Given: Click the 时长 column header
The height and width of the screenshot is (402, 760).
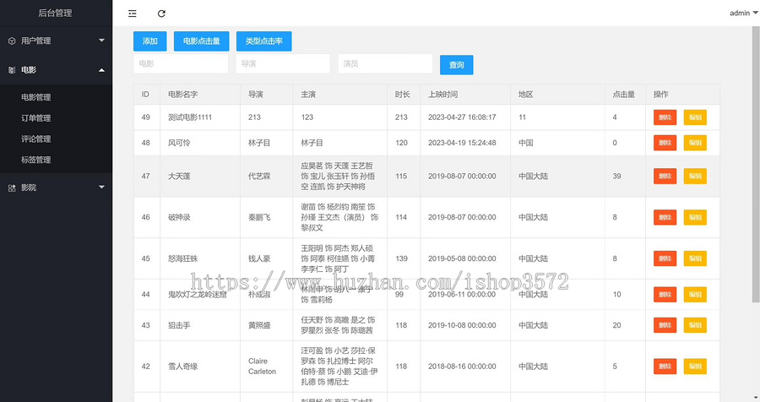Looking at the screenshot, I should pyautogui.click(x=402, y=95).
